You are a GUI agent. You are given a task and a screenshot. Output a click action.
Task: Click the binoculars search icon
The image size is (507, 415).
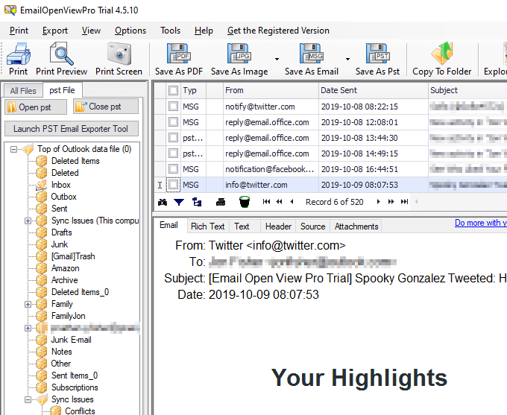click(163, 203)
